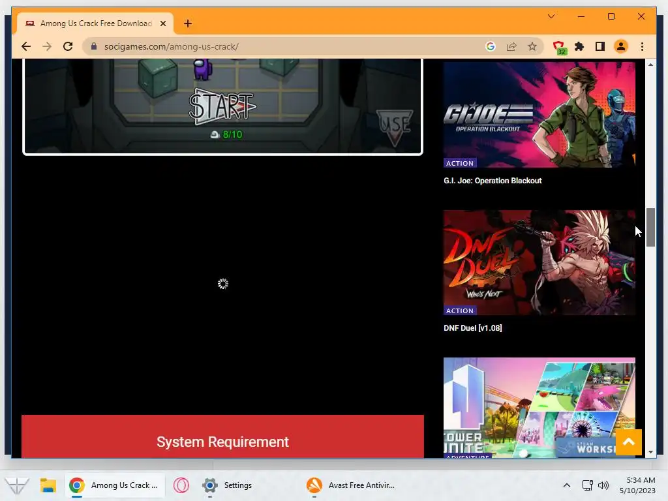This screenshot has height=501, width=668.
Task: Click the System Requirement red banner
Action: pos(222,436)
